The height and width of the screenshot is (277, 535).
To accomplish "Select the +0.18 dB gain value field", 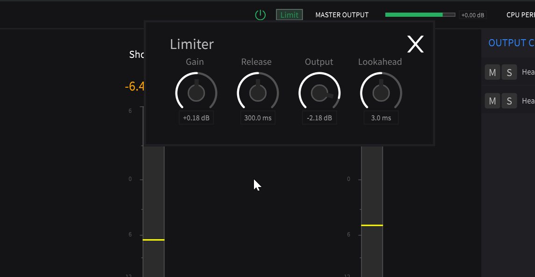I will 196,118.
